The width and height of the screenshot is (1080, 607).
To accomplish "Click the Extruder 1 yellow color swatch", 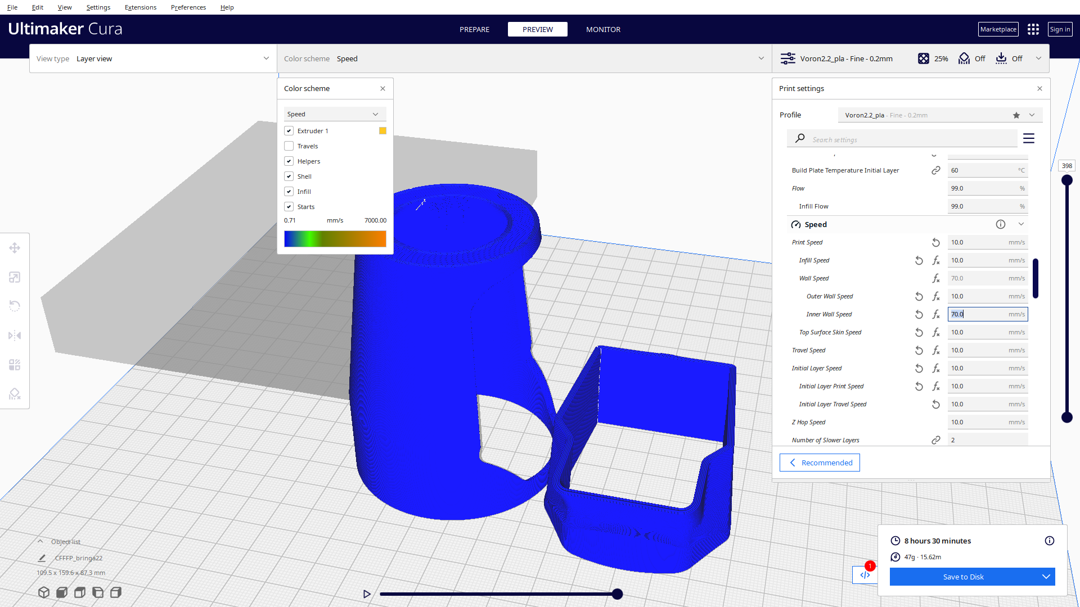I will pos(382,131).
